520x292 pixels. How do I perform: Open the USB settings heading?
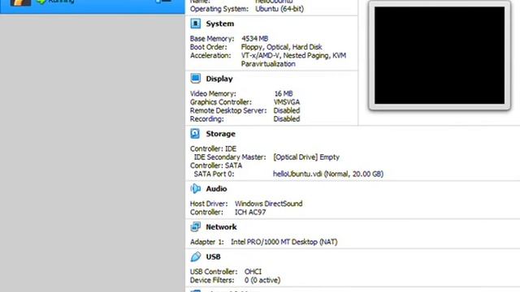click(x=213, y=257)
